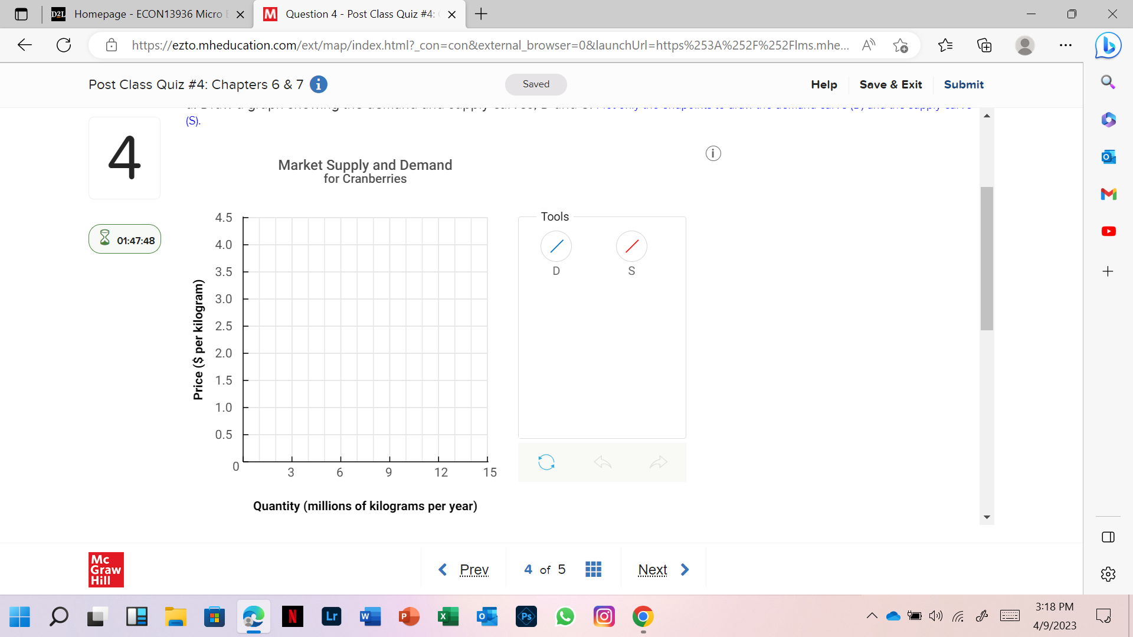Click Submit to turn in the quiz
Image resolution: width=1133 pixels, height=637 pixels.
(963, 84)
